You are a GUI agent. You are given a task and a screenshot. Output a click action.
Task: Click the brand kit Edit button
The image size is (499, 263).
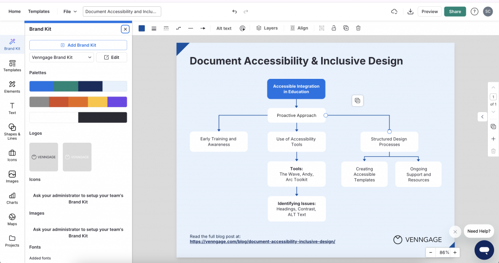(x=112, y=57)
